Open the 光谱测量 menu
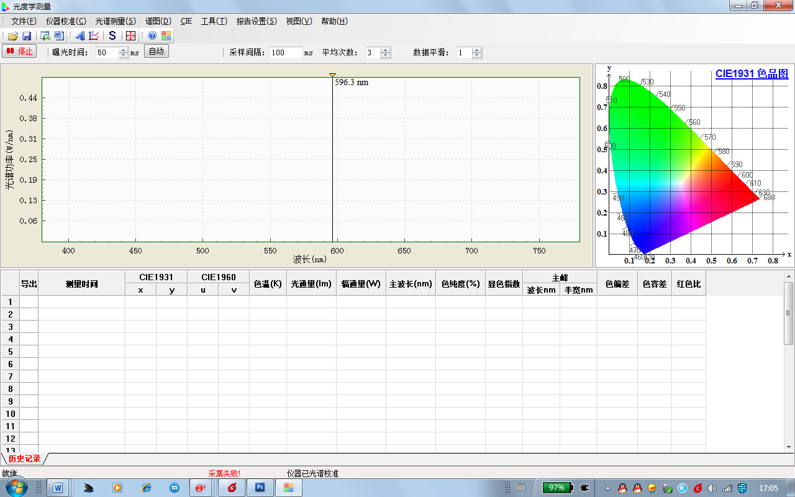This screenshot has height=497, width=795. click(x=116, y=21)
